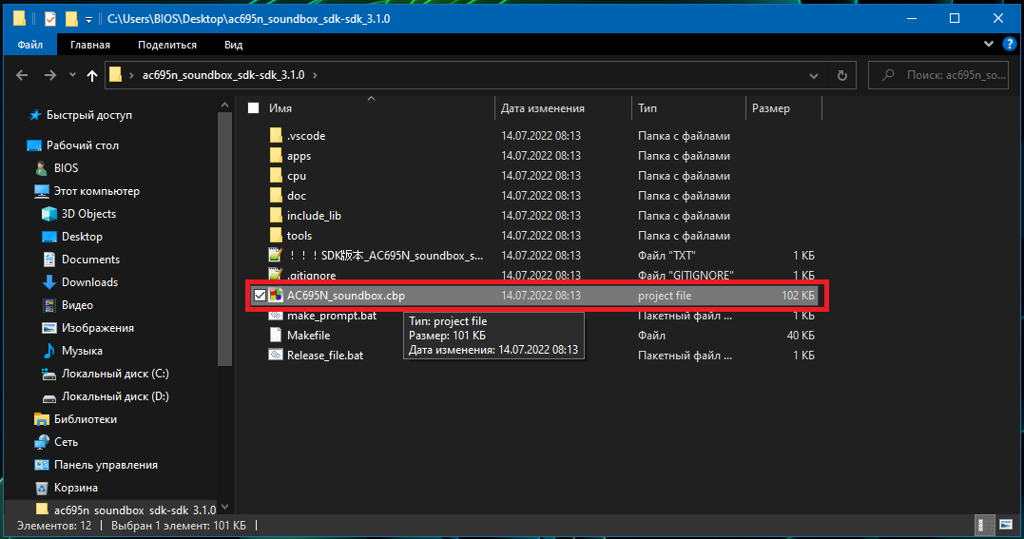1024x539 pixels.
Task: Select BIOS user folder in sidebar
Action: pyautogui.click(x=66, y=168)
